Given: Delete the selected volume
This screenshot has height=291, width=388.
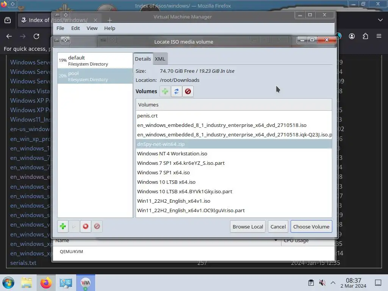Looking at the screenshot, I should 188,91.
